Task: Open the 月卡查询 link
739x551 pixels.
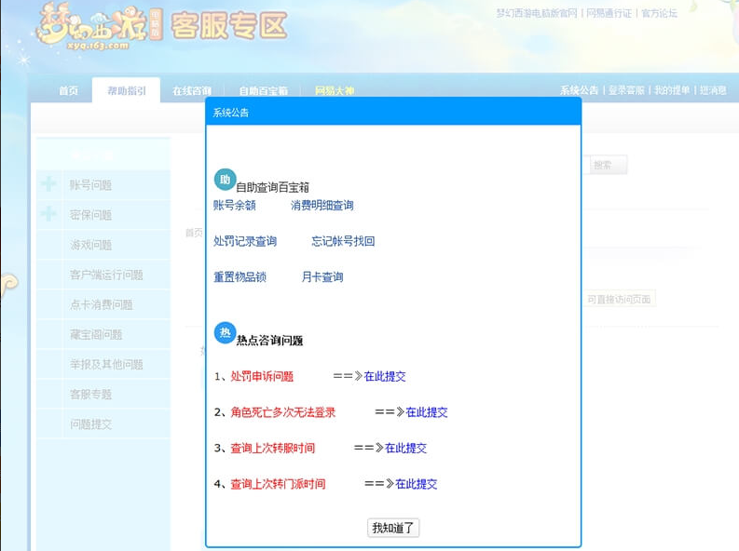Action: click(x=322, y=277)
